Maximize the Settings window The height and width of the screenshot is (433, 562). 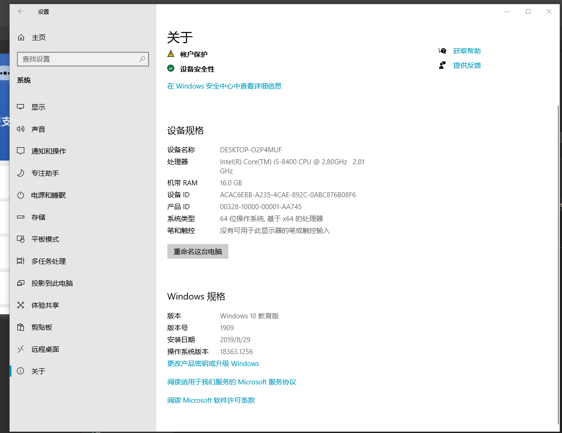(528, 11)
